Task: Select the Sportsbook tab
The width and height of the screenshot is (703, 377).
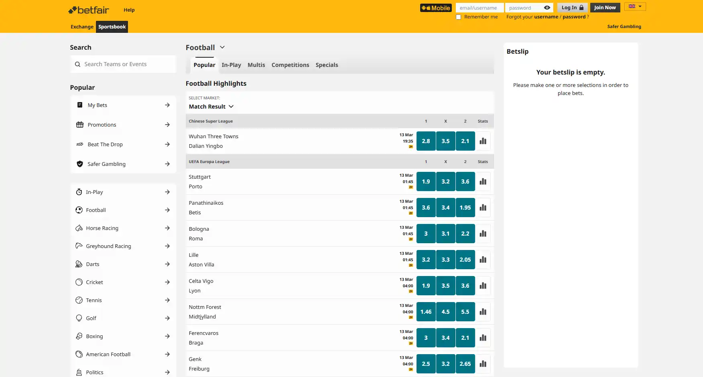Action: click(112, 27)
